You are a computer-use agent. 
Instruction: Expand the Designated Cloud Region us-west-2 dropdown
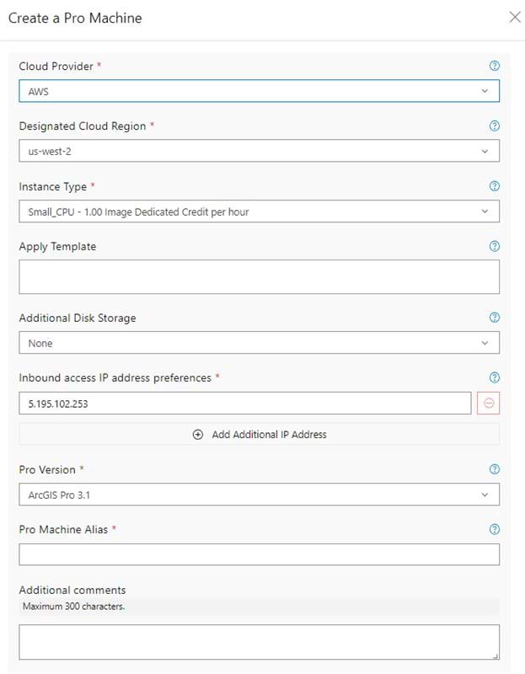point(259,151)
